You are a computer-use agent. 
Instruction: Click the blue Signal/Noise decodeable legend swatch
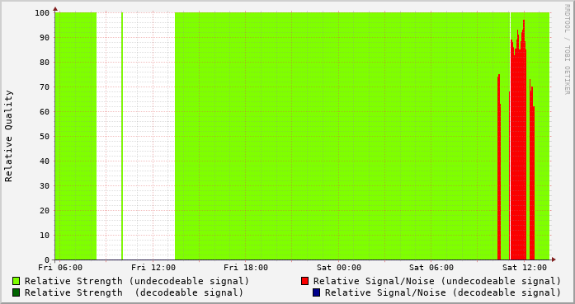point(317,292)
